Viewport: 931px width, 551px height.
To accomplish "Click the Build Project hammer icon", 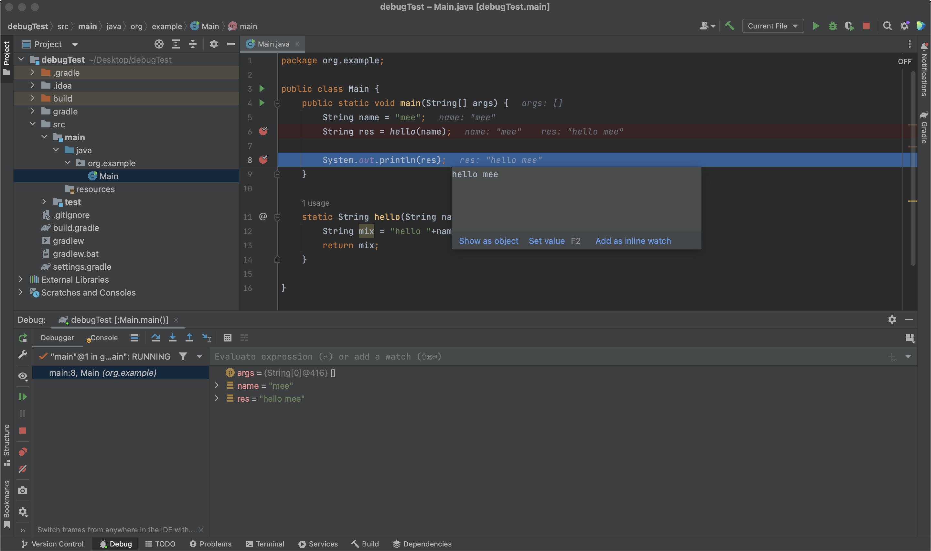I will (x=730, y=26).
